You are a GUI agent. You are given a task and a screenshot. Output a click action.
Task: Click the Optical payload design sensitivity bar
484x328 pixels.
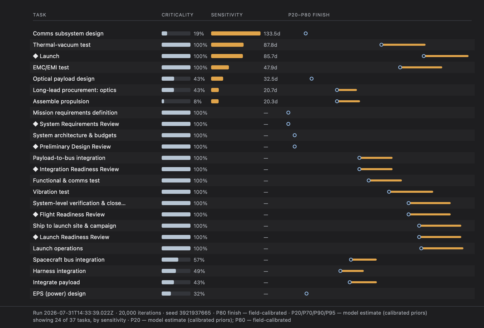[217, 79]
